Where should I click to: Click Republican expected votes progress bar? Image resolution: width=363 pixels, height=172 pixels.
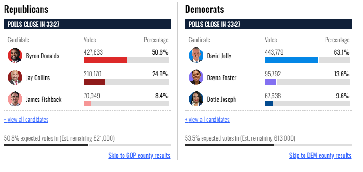pos(87,145)
